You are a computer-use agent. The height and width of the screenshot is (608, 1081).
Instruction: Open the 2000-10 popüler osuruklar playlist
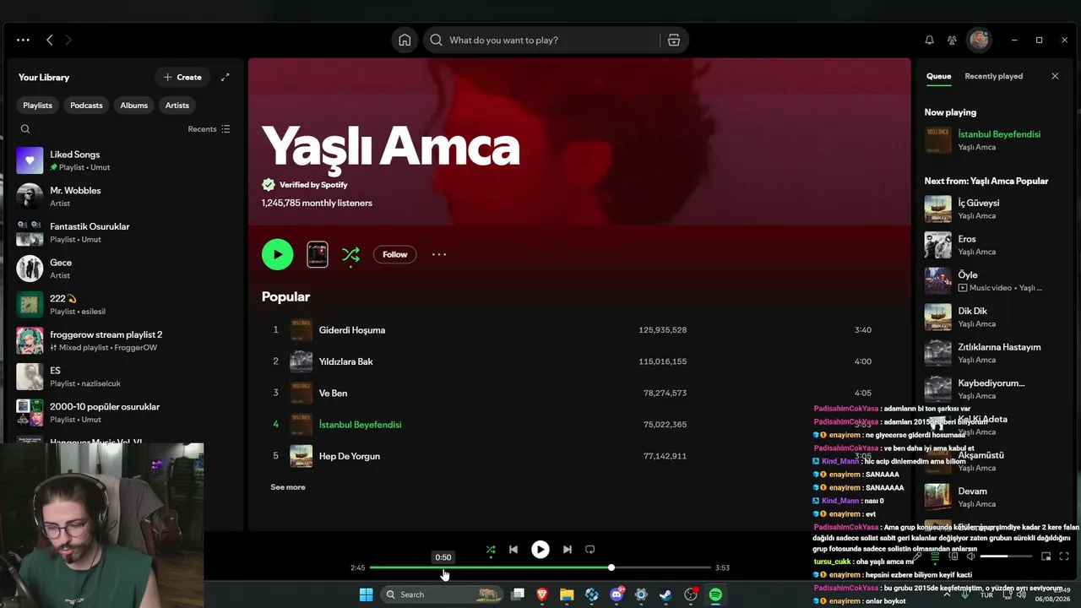[x=125, y=413]
